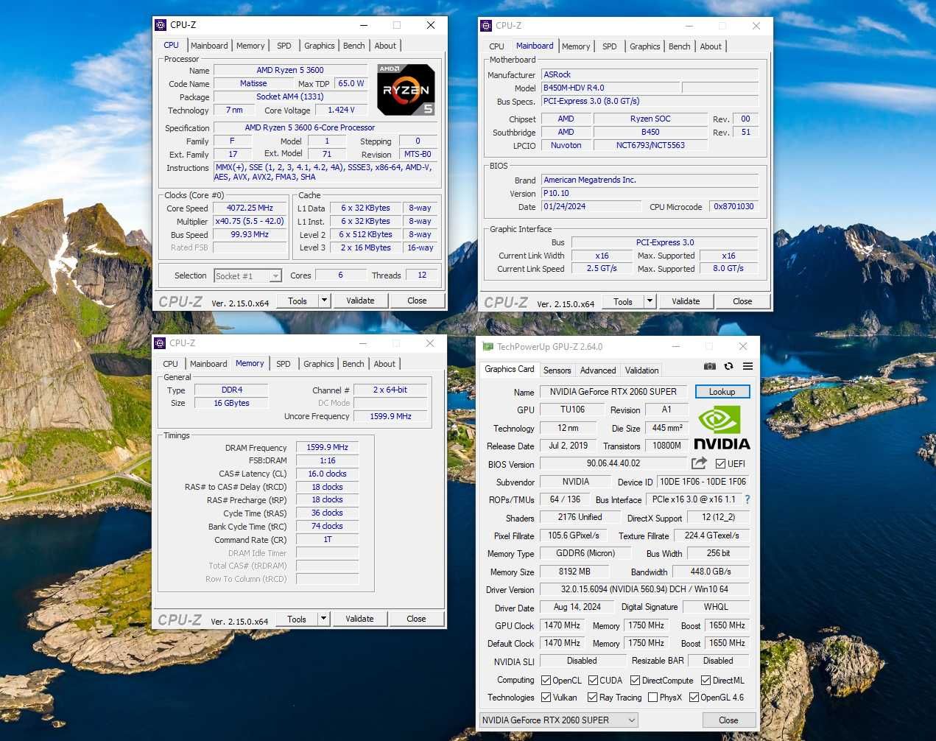
Task: Click Validate button in CPU window
Action: point(360,301)
